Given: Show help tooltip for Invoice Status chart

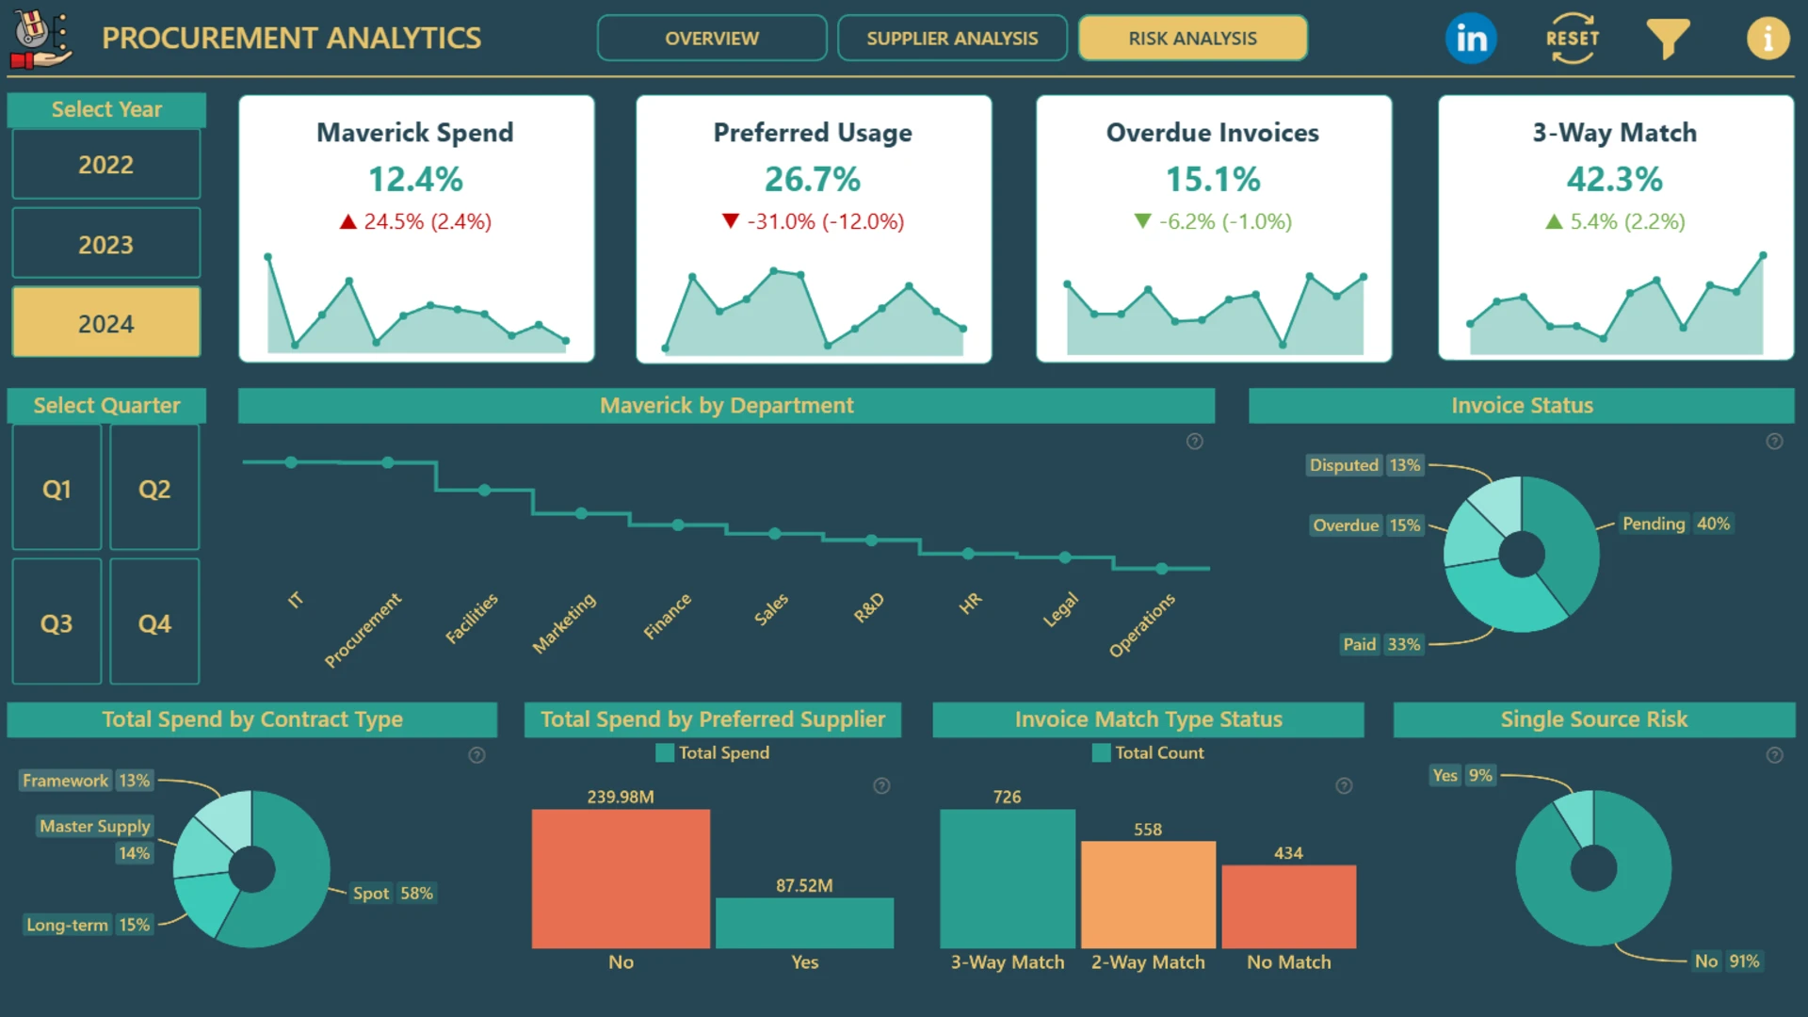Looking at the screenshot, I should click(x=1774, y=442).
